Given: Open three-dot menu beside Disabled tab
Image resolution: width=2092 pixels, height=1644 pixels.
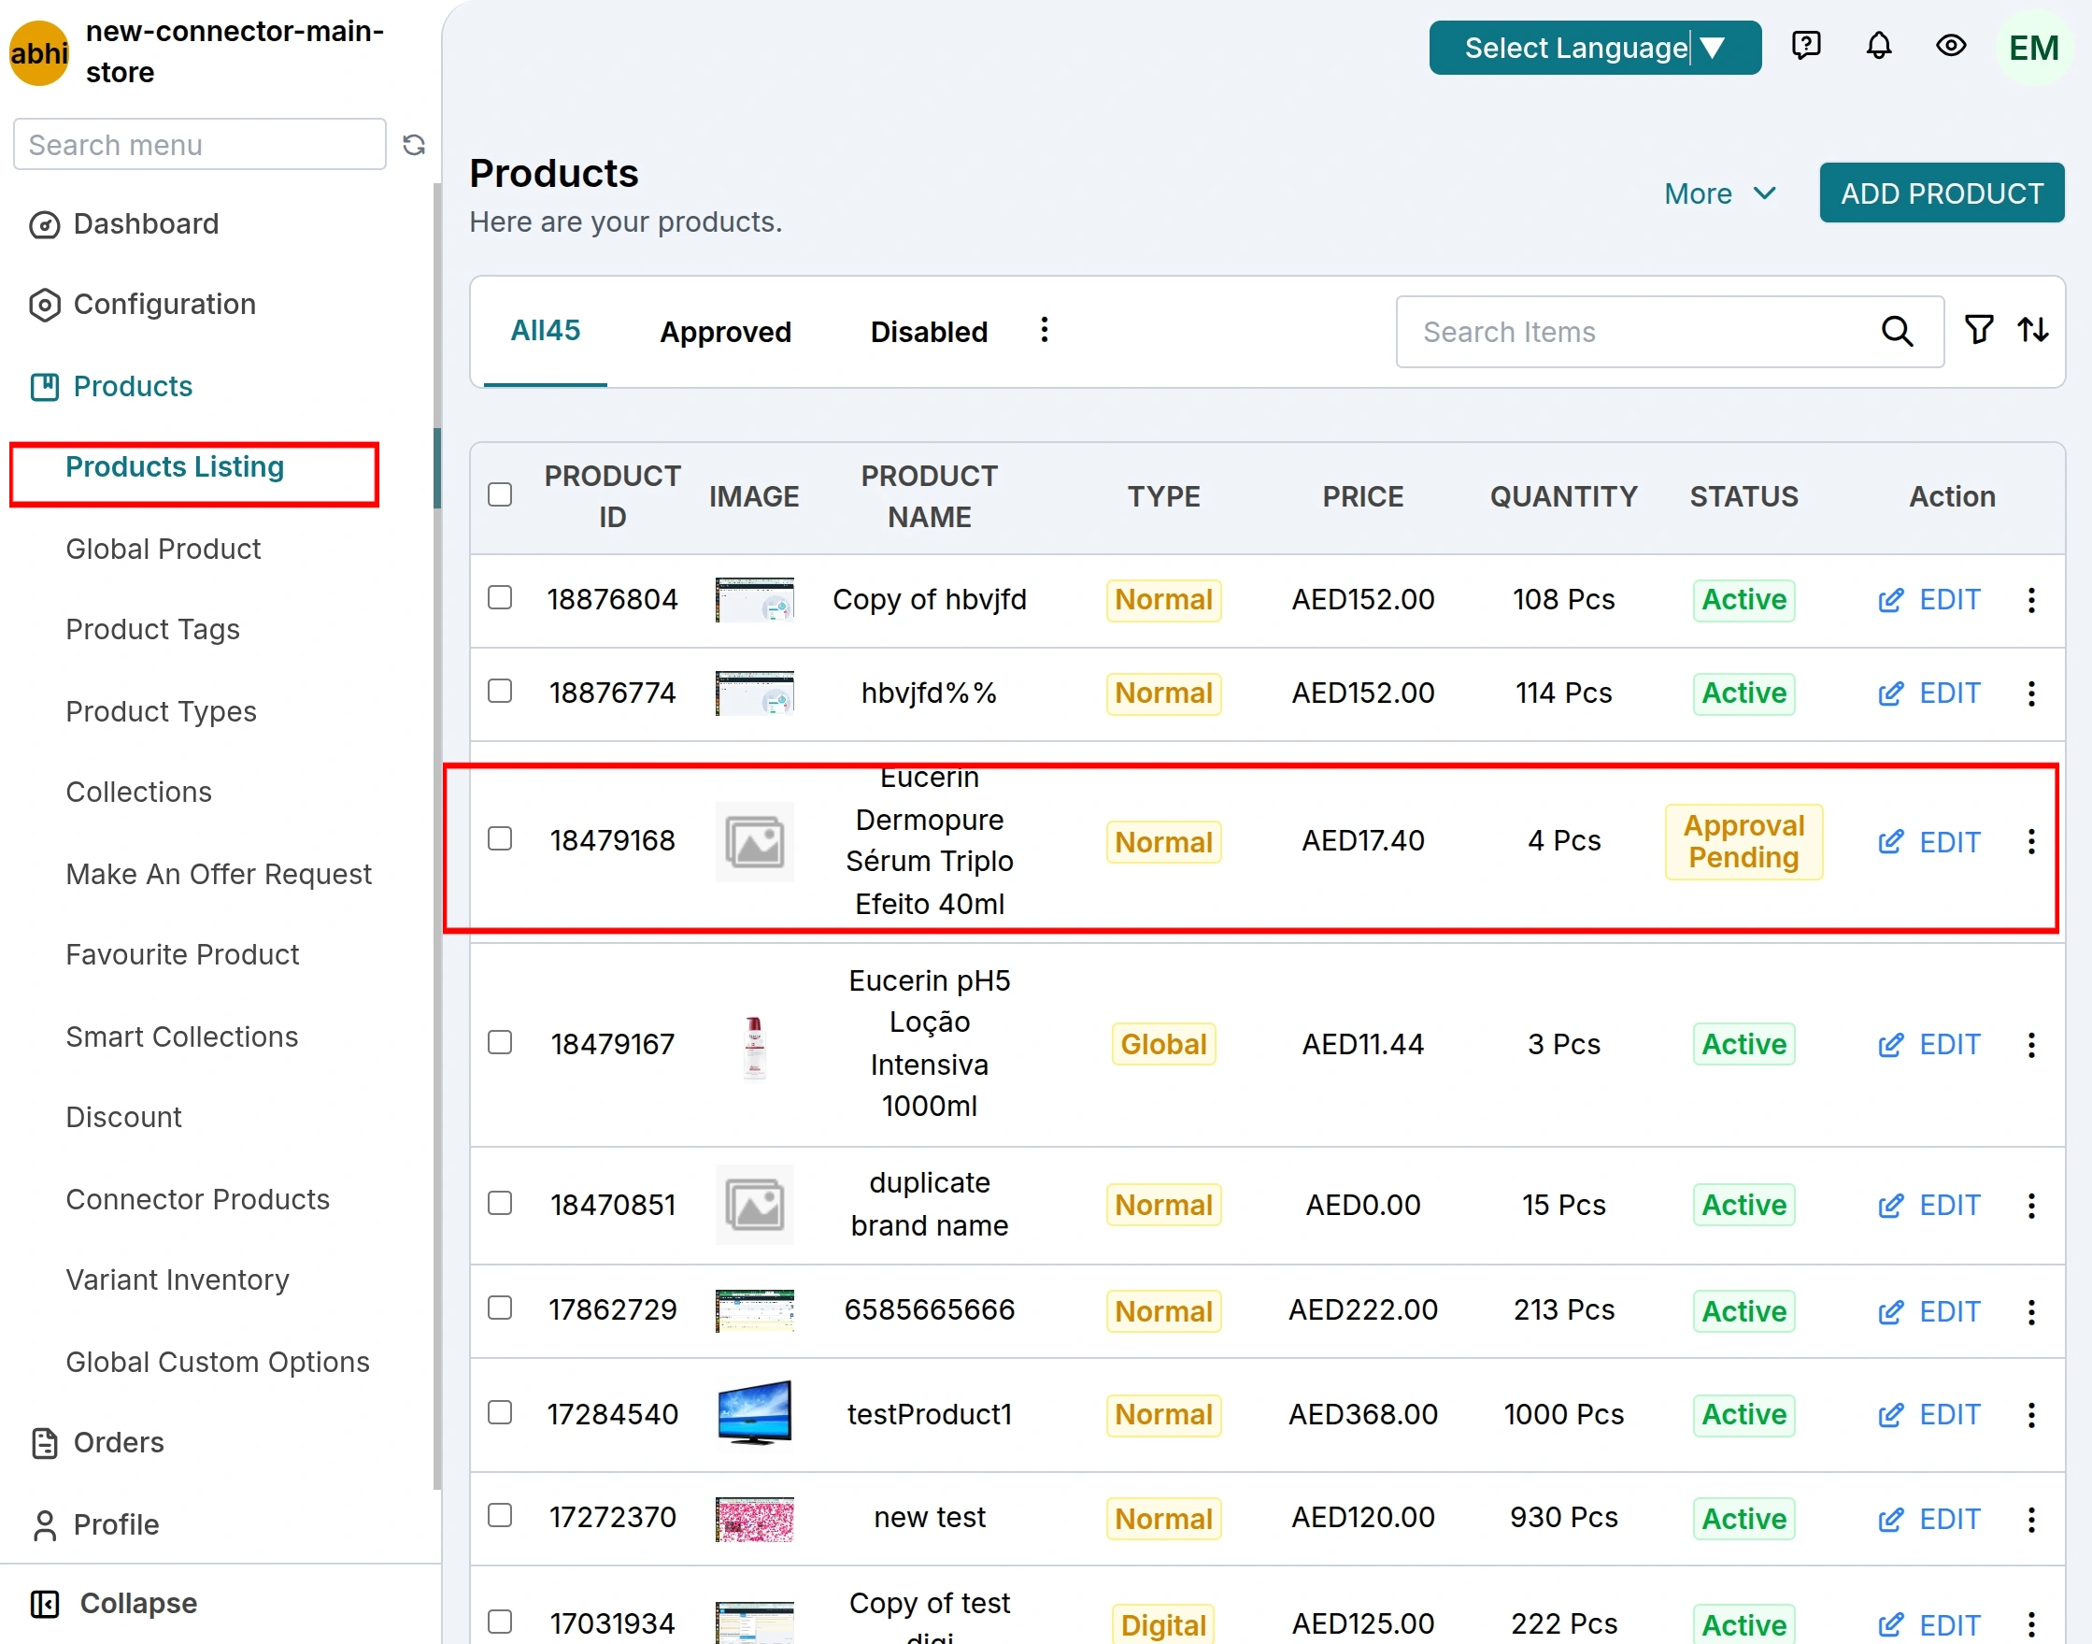Looking at the screenshot, I should (x=1044, y=330).
